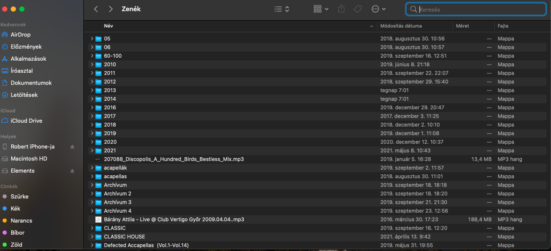Expand the Defected Accappellas folder
Image resolution: width=551 pixels, height=251 pixels.
click(92, 245)
